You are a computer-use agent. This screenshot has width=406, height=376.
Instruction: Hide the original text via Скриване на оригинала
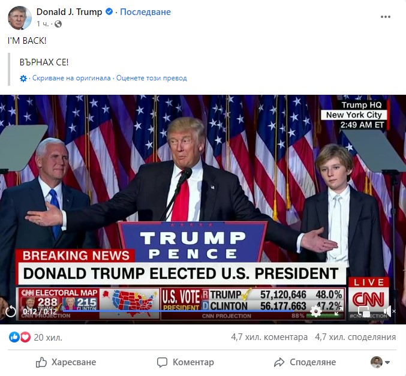(71, 78)
